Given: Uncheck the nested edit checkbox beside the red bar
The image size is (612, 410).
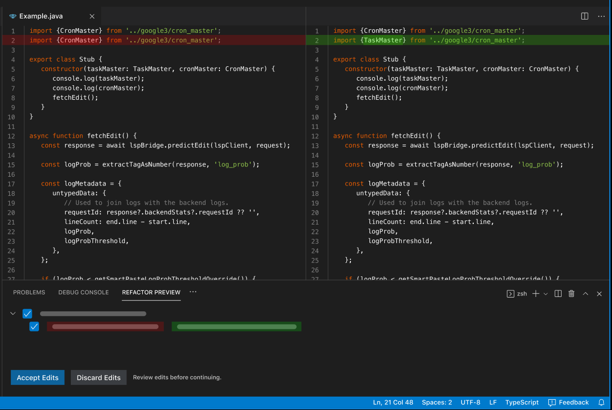Looking at the screenshot, I should [34, 326].
